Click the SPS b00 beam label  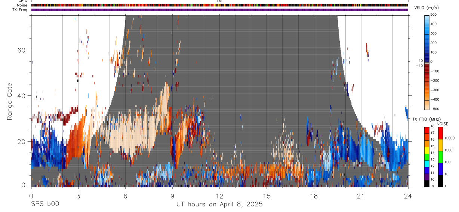(x=45, y=204)
